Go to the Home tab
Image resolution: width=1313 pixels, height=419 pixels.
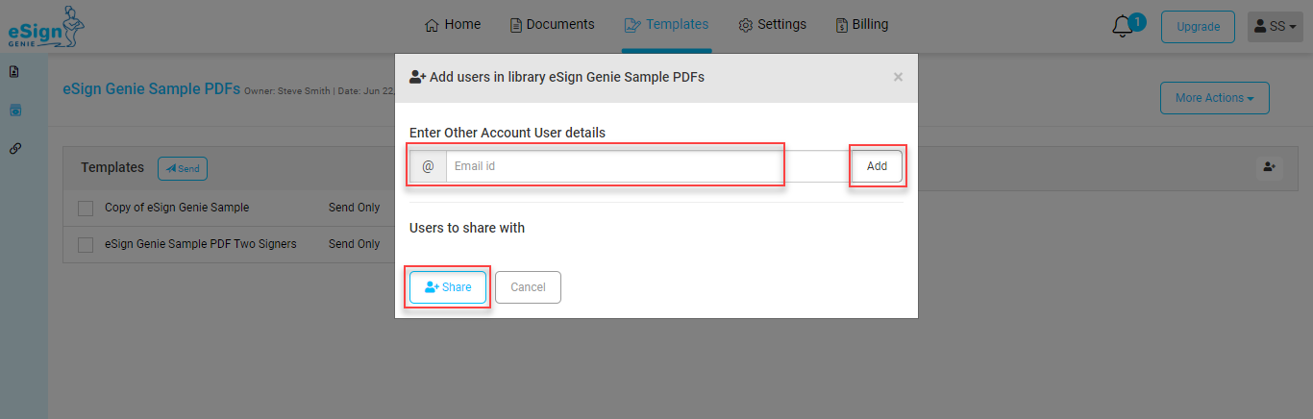point(453,24)
